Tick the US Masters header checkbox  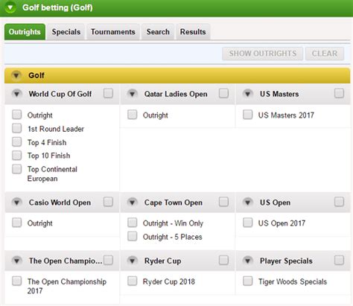(x=339, y=94)
